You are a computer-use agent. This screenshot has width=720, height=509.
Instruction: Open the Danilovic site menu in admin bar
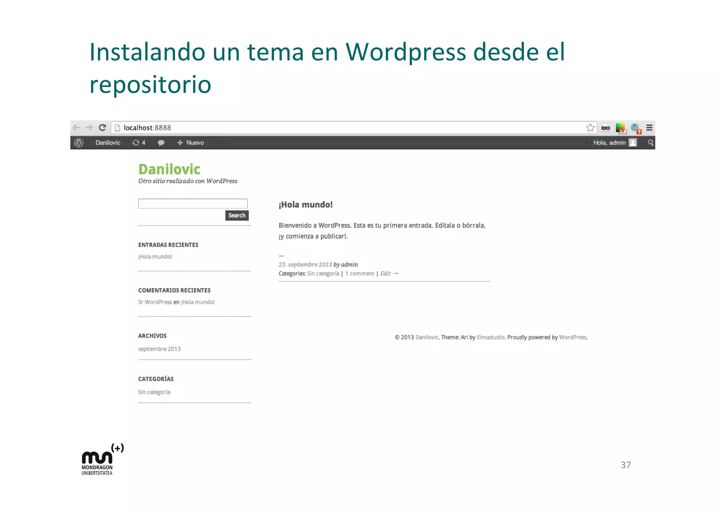click(x=108, y=143)
